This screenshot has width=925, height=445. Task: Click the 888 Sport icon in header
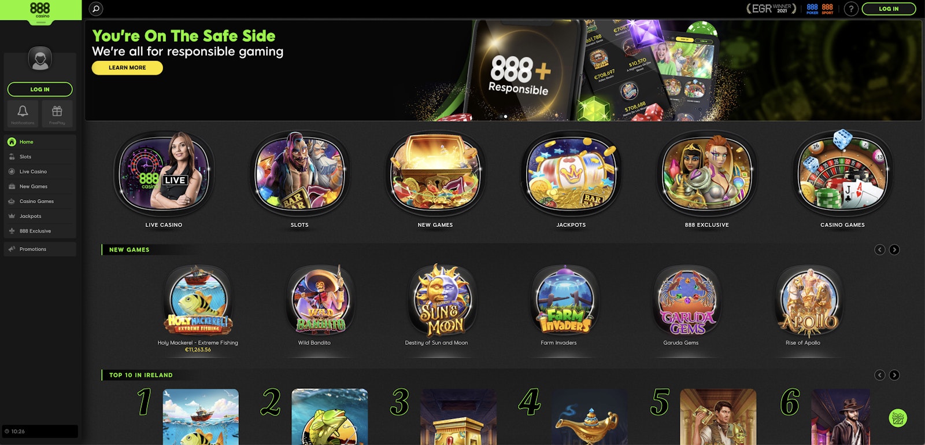pyautogui.click(x=827, y=9)
